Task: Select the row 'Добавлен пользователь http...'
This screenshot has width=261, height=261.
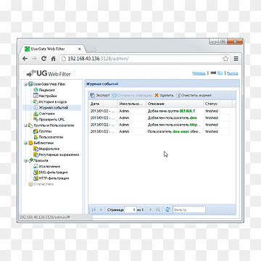Action: pyautogui.click(x=159, y=125)
